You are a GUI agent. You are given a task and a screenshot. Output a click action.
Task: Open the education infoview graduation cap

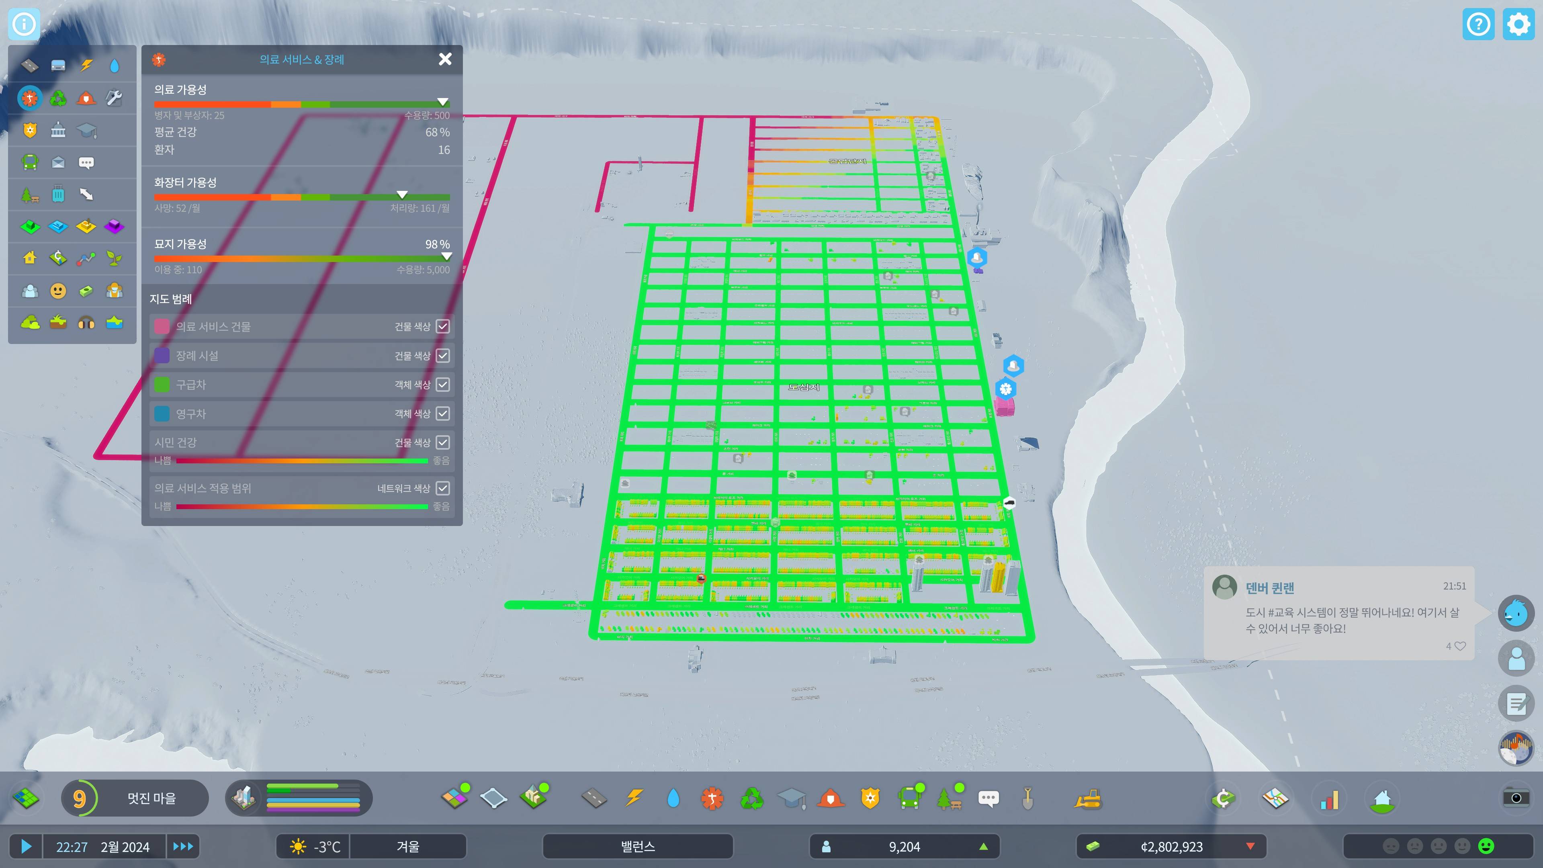coord(86,130)
